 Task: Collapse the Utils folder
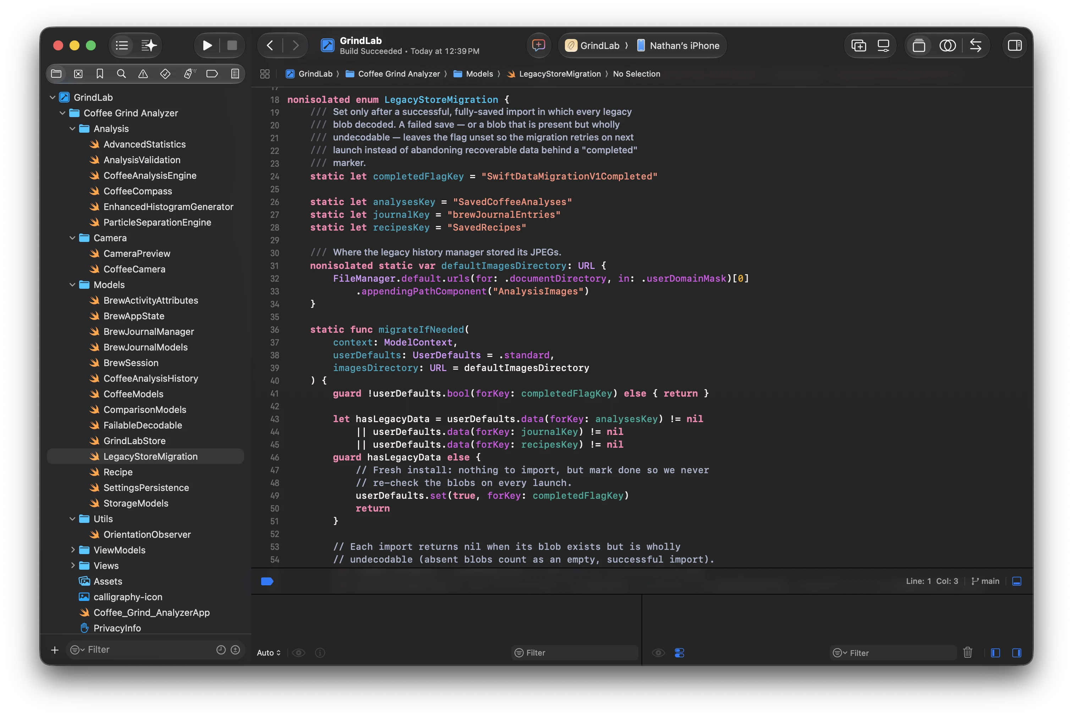(x=72, y=519)
